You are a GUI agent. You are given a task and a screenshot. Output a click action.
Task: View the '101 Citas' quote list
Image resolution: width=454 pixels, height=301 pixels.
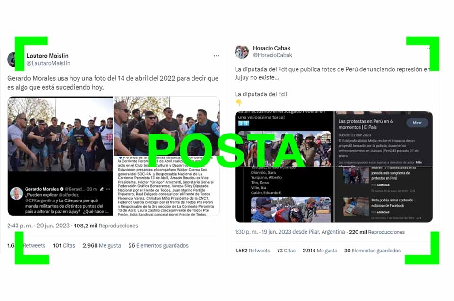(64, 245)
